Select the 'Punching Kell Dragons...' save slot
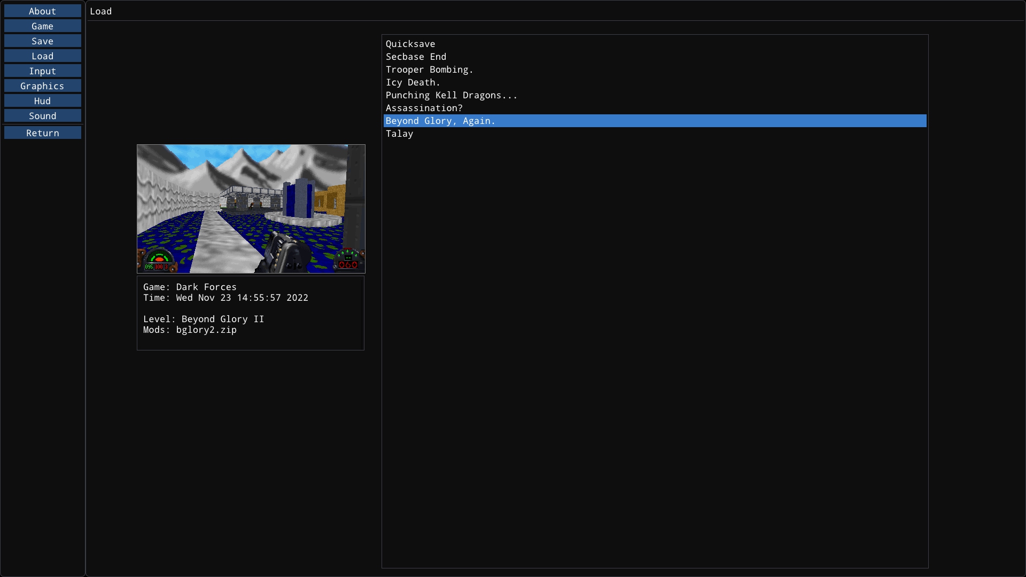The width and height of the screenshot is (1026, 577). click(452, 95)
